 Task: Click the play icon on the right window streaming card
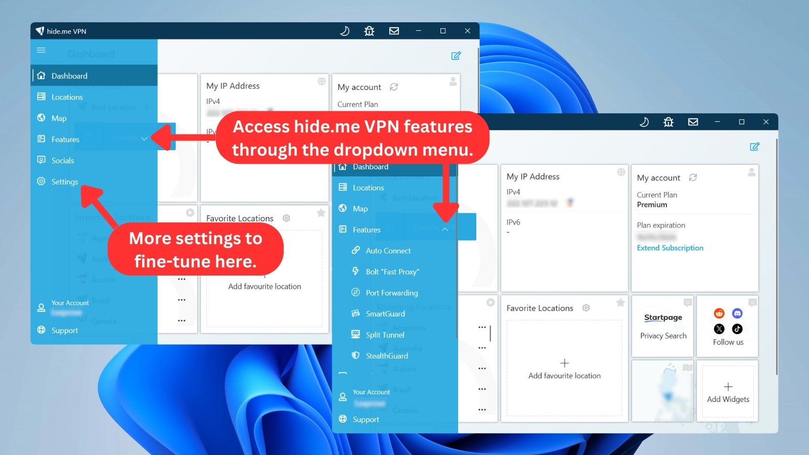point(490,302)
